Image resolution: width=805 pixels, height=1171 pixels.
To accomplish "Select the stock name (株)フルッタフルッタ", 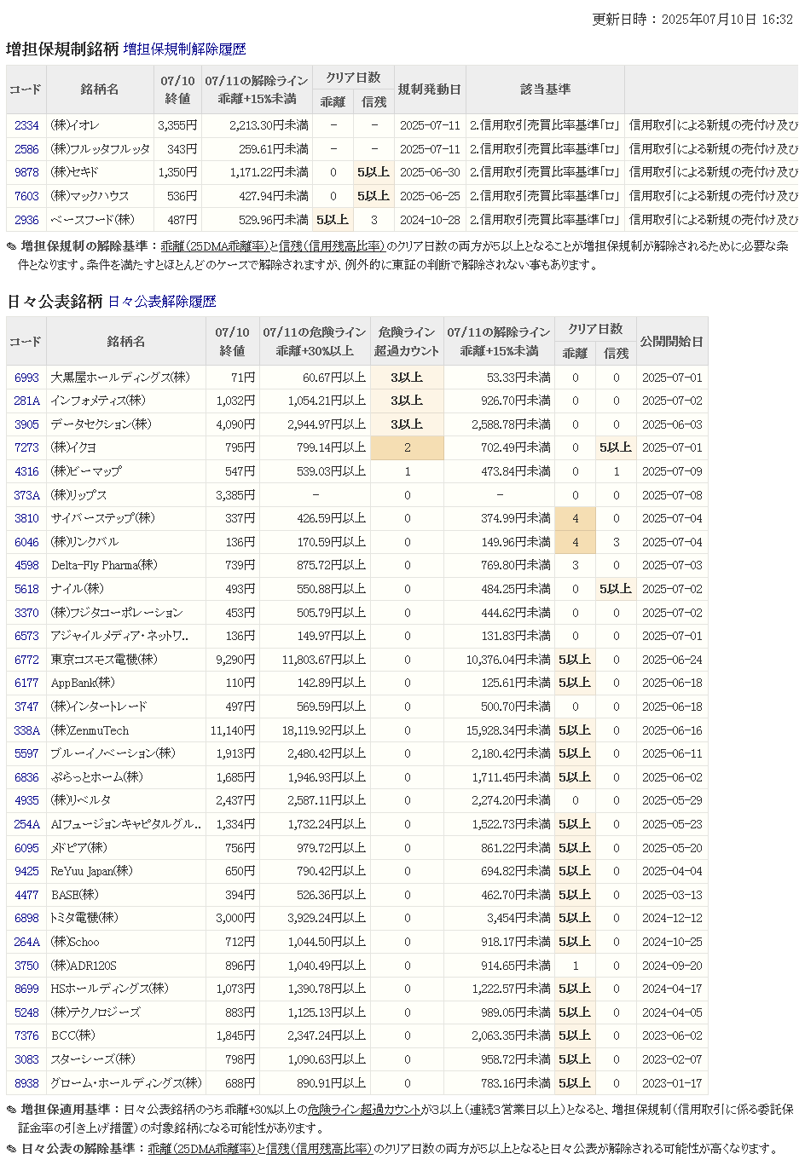I will click(100, 149).
